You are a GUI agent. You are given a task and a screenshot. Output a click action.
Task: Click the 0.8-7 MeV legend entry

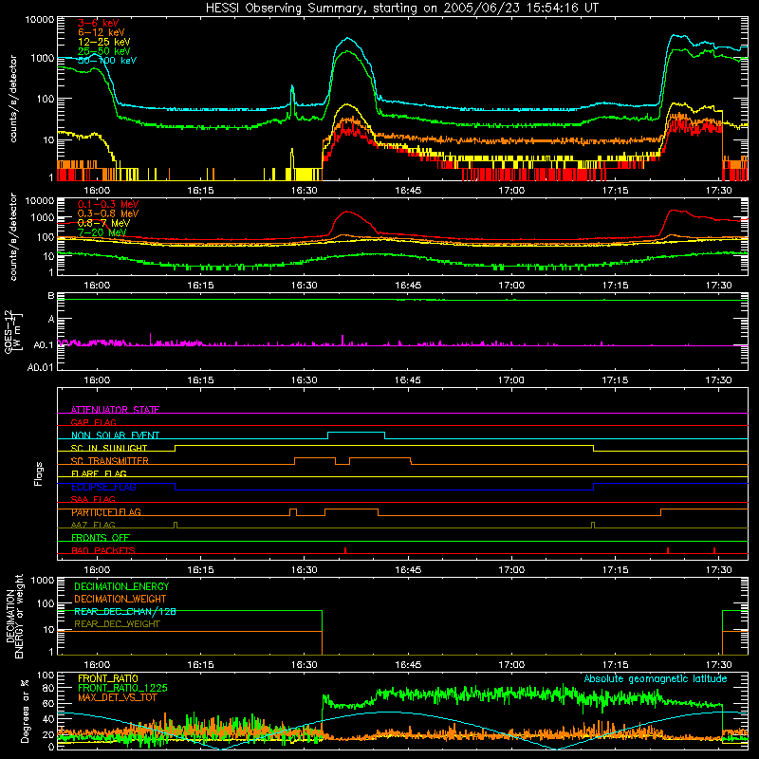103,223
